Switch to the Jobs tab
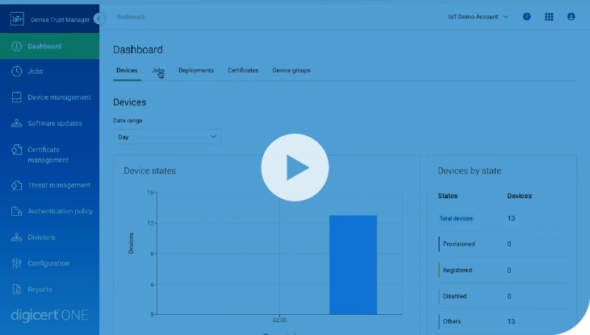The height and width of the screenshot is (335, 590). 157,70
